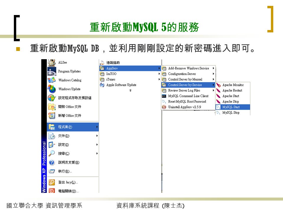The width and height of the screenshot is (283, 212).
Task: Expand the hidden programs chevron
Action: point(130,90)
